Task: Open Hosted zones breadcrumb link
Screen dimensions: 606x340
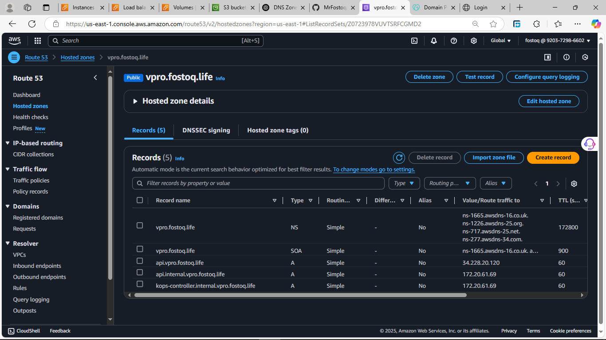Action: coord(78,58)
